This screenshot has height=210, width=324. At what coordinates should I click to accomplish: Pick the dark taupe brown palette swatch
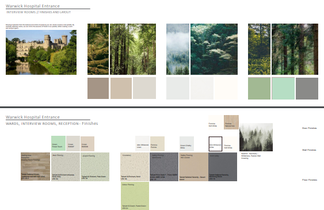(x=98, y=88)
